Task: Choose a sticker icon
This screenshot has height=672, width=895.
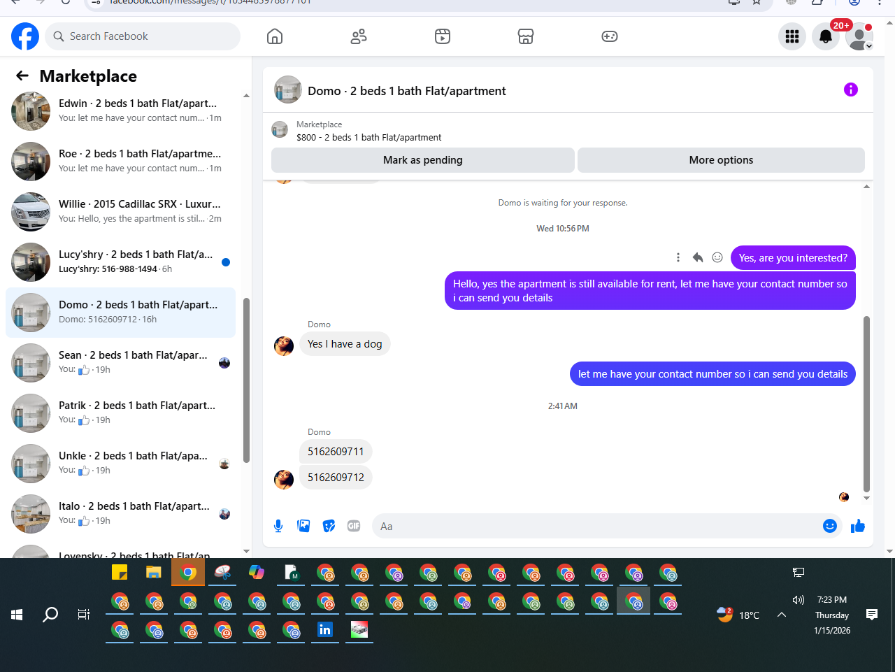Action: point(329,526)
